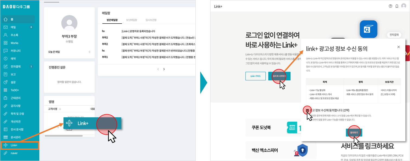The width and height of the screenshot is (410, 161).
Task: Switch to the 임시보관함 tab
Action: (x=151, y=20)
